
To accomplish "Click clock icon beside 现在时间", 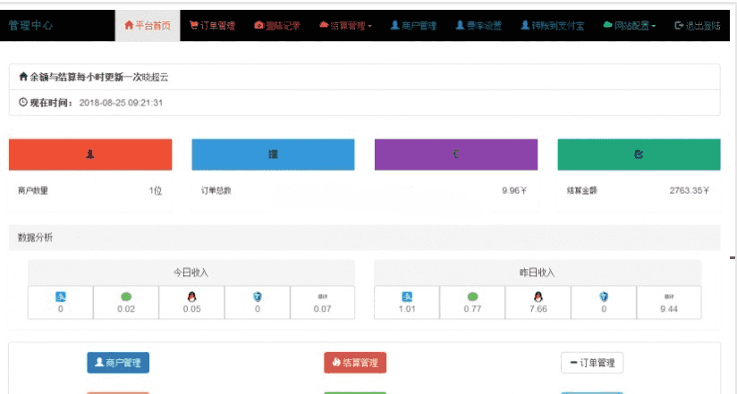I will [23, 102].
